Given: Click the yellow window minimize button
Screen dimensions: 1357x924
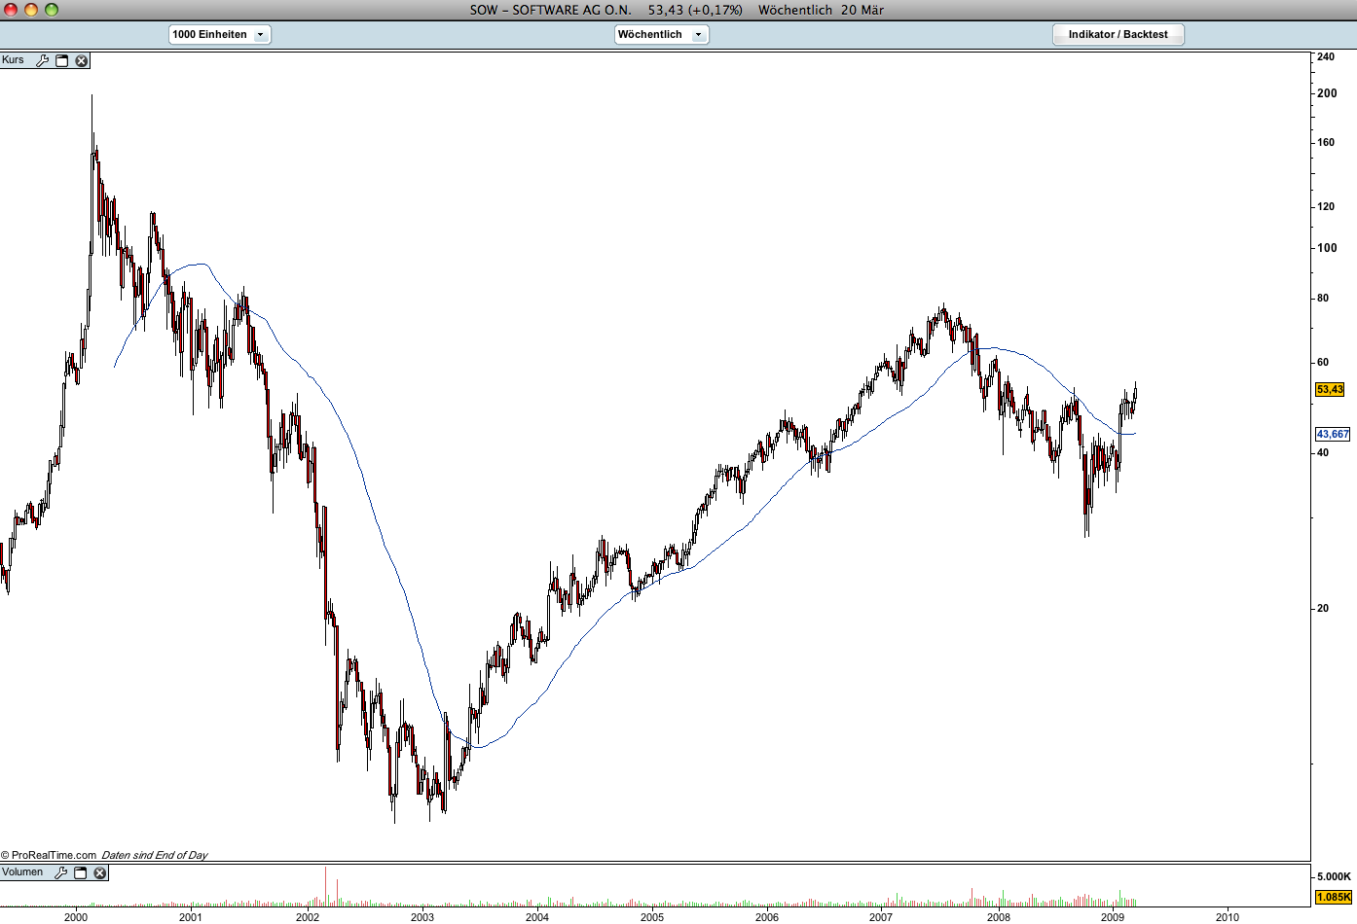Looking at the screenshot, I should [30, 10].
